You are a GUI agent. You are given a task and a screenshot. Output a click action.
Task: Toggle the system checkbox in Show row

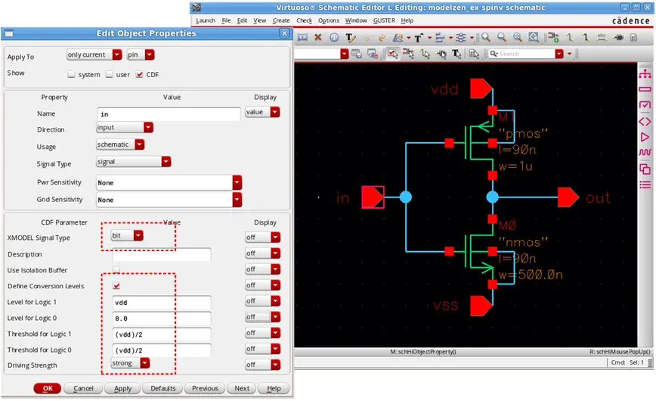pos(72,74)
